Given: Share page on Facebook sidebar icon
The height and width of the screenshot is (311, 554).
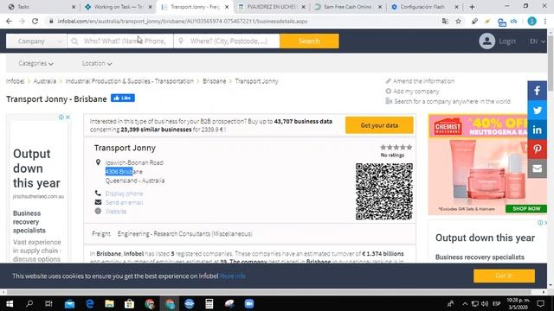Looking at the screenshot, I should [x=537, y=91].
